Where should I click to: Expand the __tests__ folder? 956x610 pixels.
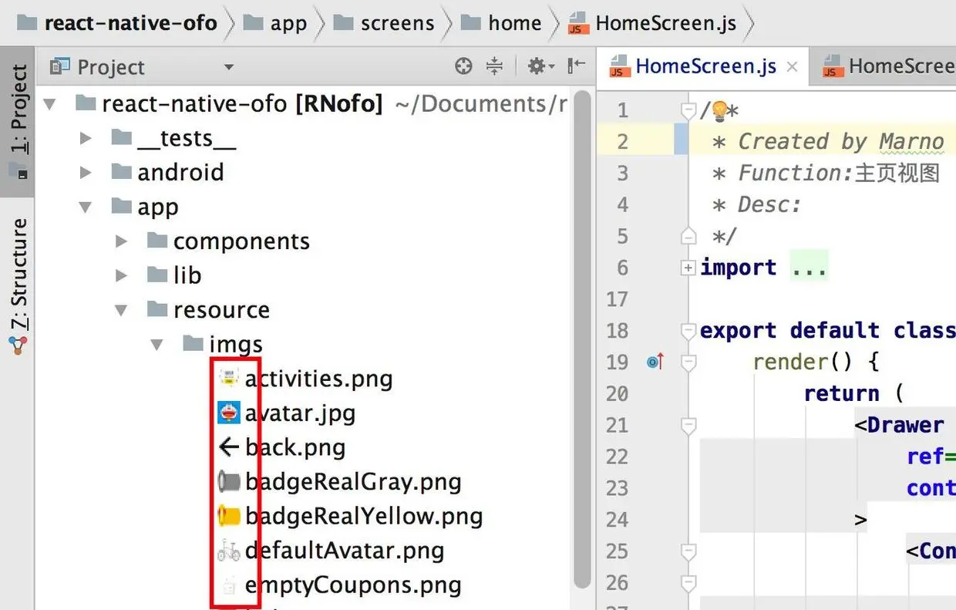coord(86,139)
